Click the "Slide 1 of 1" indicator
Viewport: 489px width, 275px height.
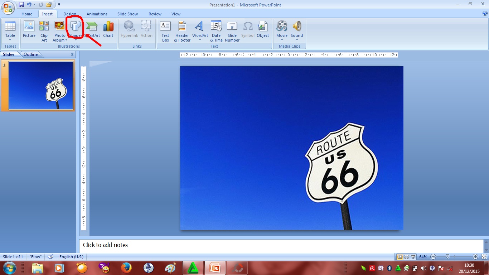pyautogui.click(x=13, y=257)
